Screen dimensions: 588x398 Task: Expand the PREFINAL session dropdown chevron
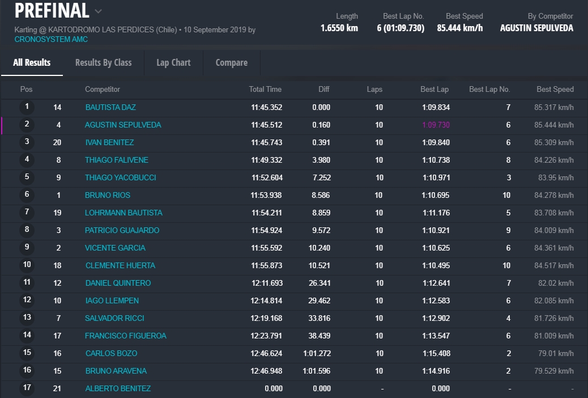point(99,11)
